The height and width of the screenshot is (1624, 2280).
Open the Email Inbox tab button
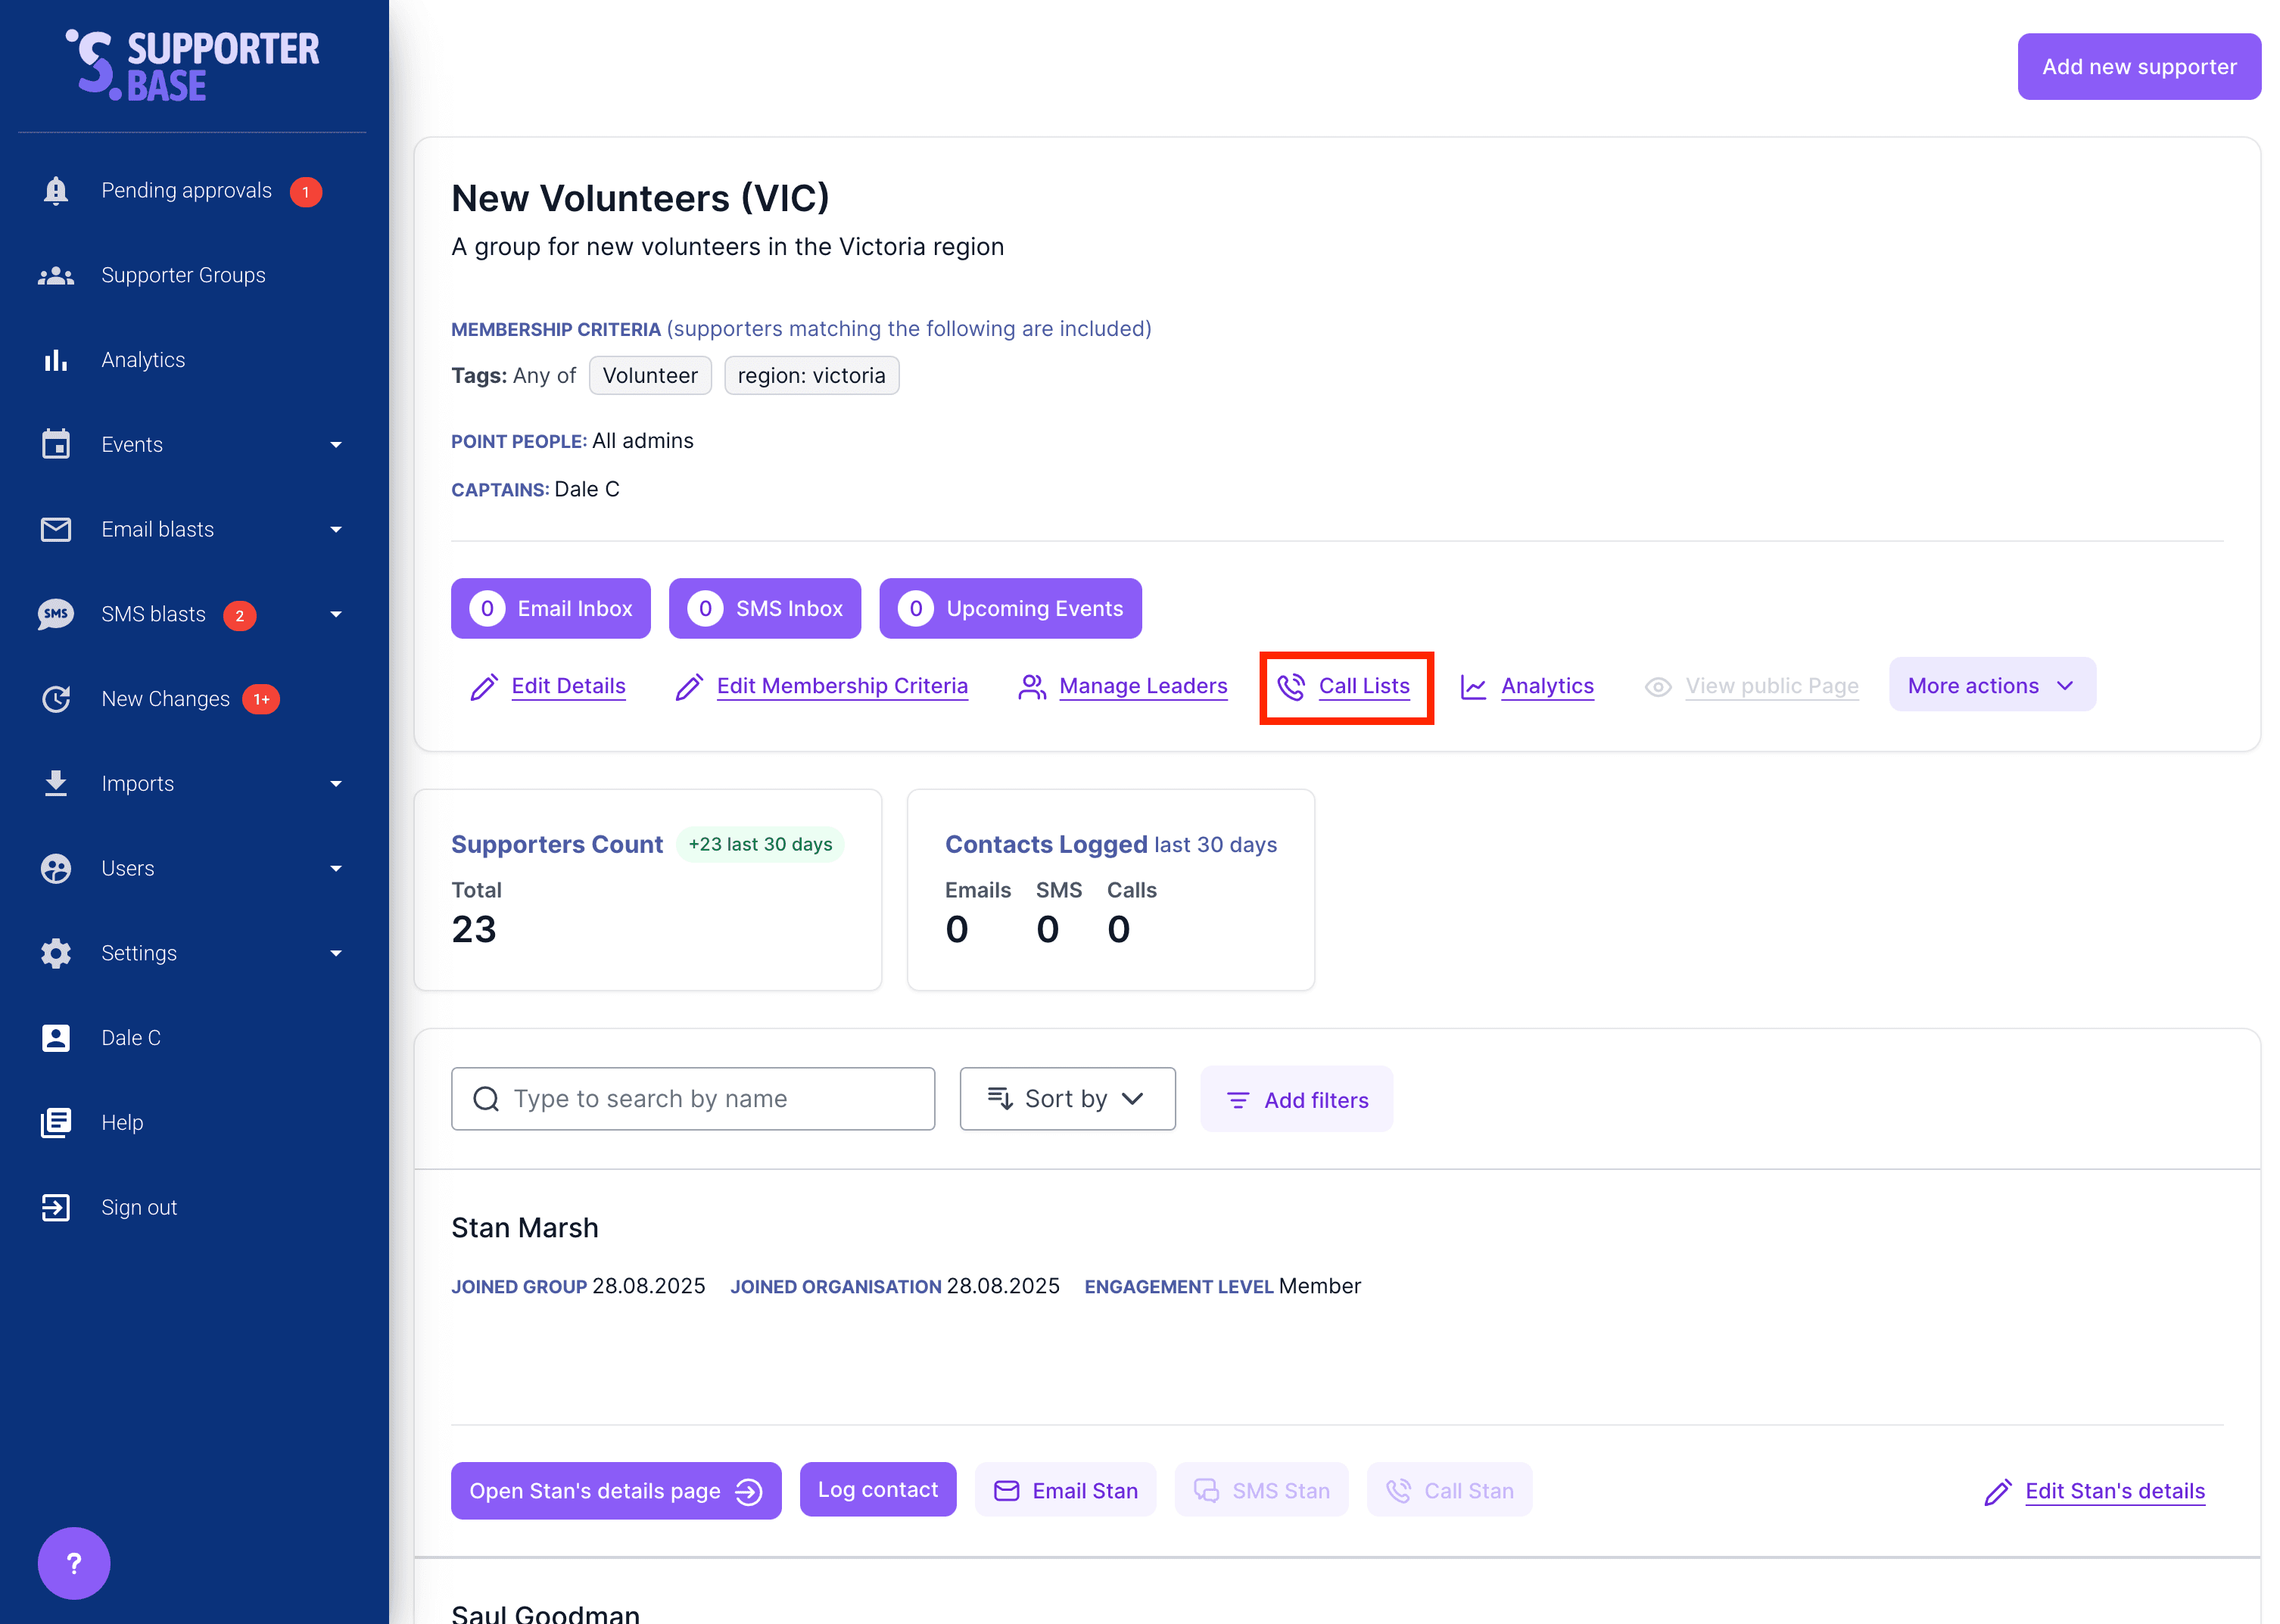click(x=550, y=608)
